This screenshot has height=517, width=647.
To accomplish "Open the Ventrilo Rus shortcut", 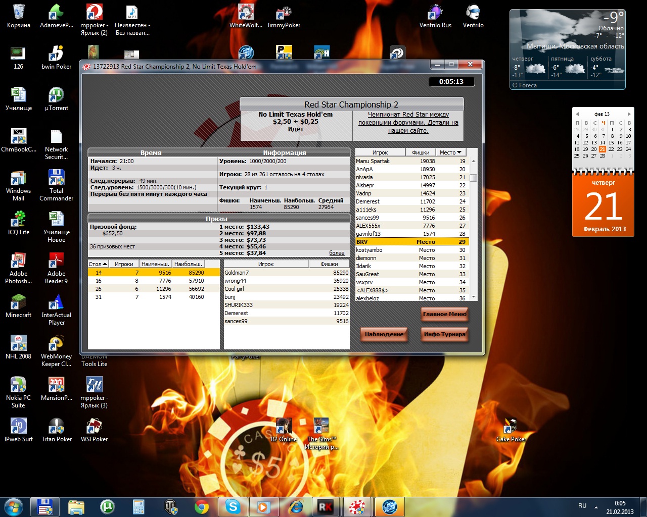I will coord(435,16).
